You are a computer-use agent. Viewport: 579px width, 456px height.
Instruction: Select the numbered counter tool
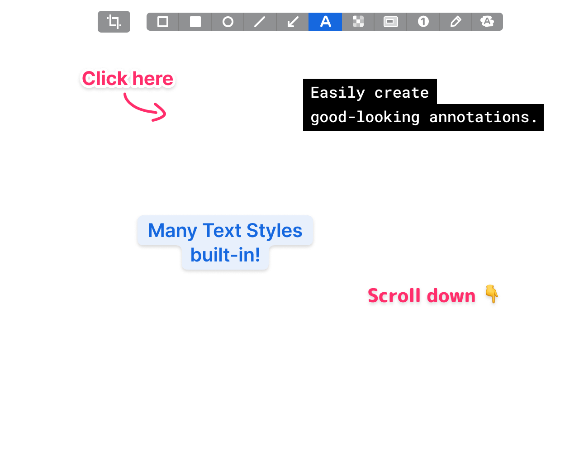tap(423, 22)
